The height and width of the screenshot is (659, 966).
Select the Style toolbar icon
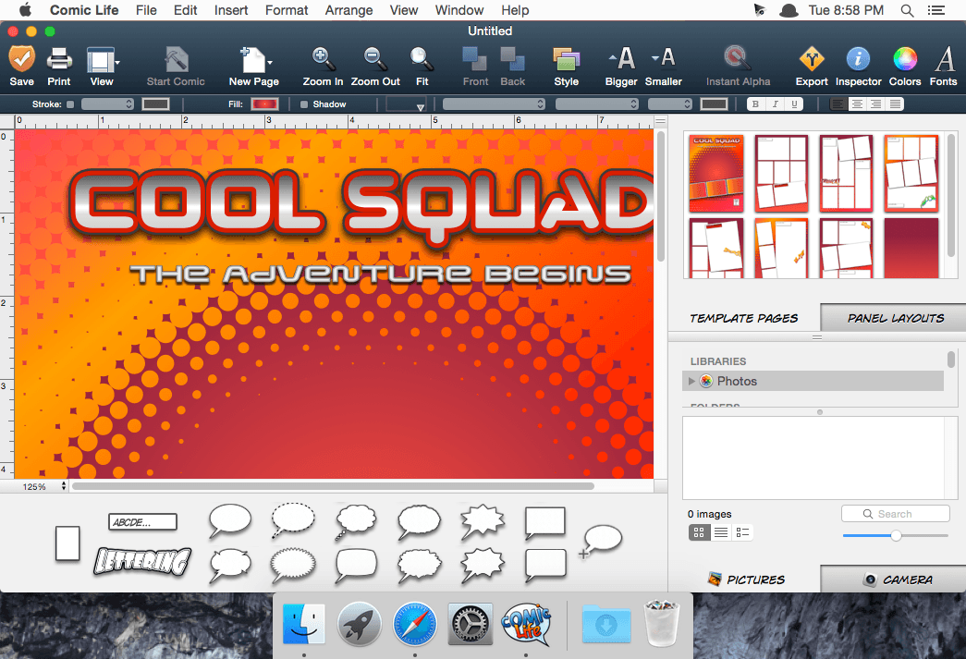point(566,60)
